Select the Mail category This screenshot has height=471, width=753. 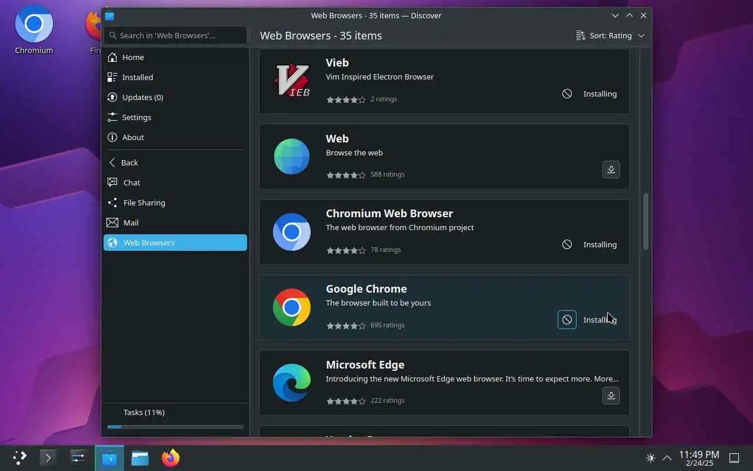pyautogui.click(x=175, y=223)
